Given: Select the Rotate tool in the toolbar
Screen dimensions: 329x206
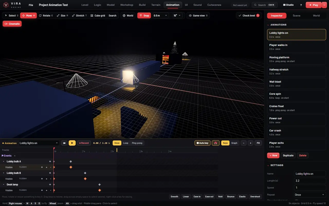Looking at the screenshot, I should [x=46, y=16].
